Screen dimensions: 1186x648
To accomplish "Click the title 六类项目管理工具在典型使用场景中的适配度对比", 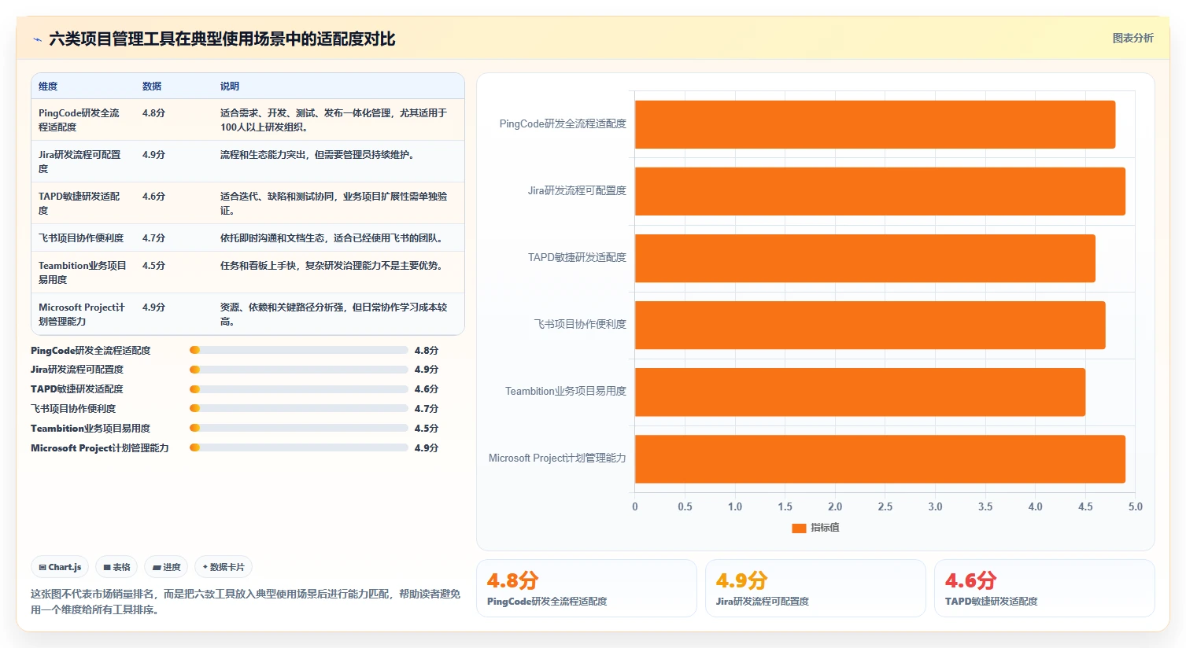I will (222, 39).
